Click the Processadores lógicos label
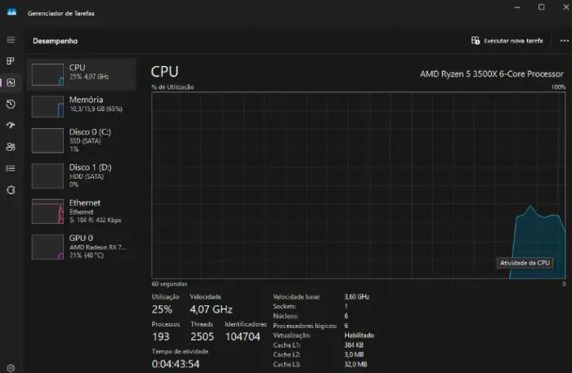Viewport: 572px width, 373px height. 305,326
